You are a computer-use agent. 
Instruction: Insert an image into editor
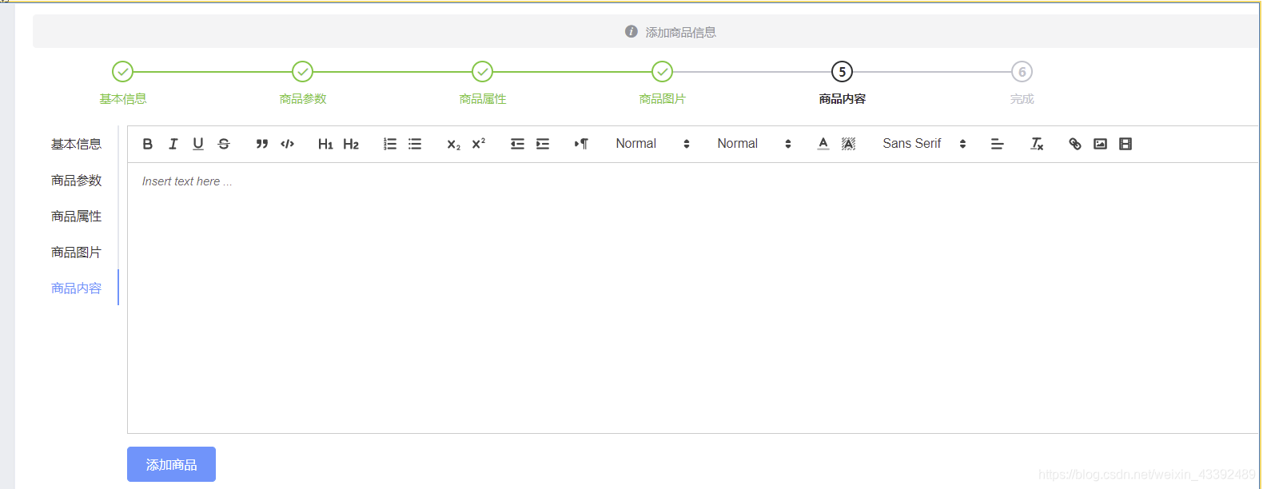[1101, 144]
